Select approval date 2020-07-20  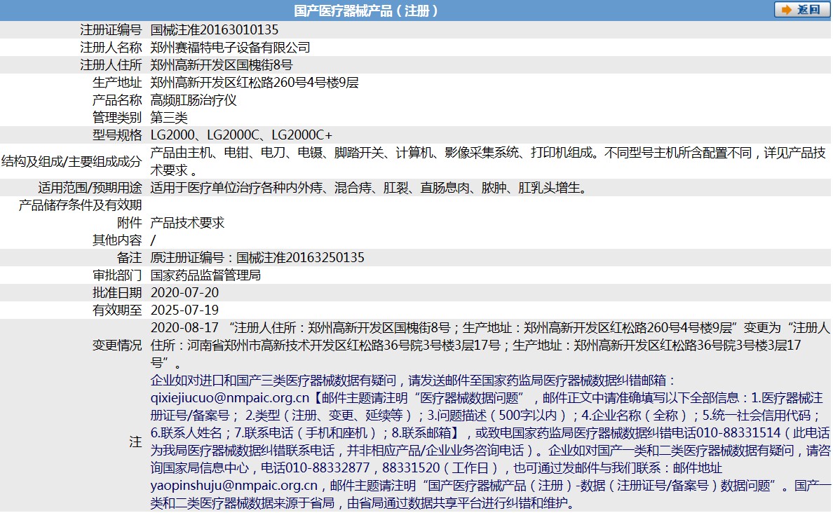(x=185, y=293)
